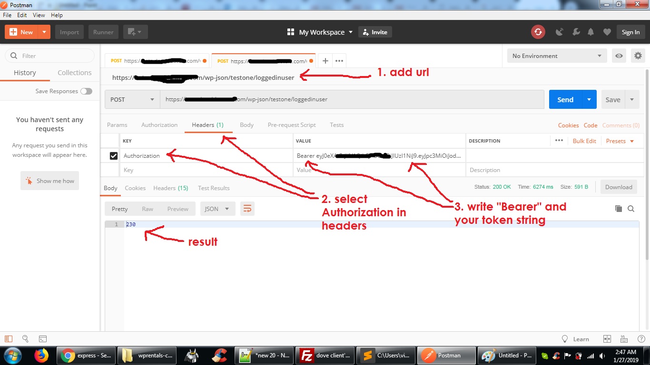Open the JSON format dropdown
This screenshot has height=365, width=650.
pyautogui.click(x=217, y=209)
